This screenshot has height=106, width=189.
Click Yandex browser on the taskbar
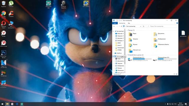(12, 104)
